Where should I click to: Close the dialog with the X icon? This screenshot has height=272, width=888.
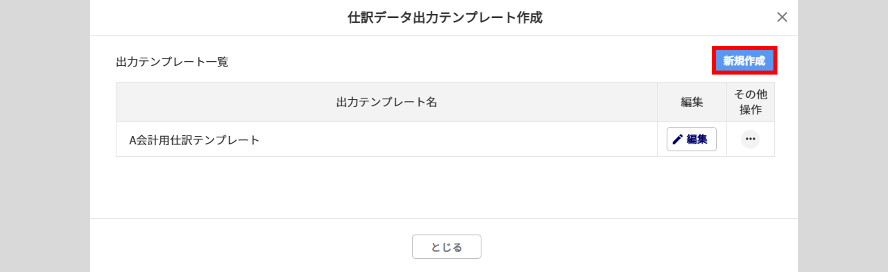click(x=782, y=17)
